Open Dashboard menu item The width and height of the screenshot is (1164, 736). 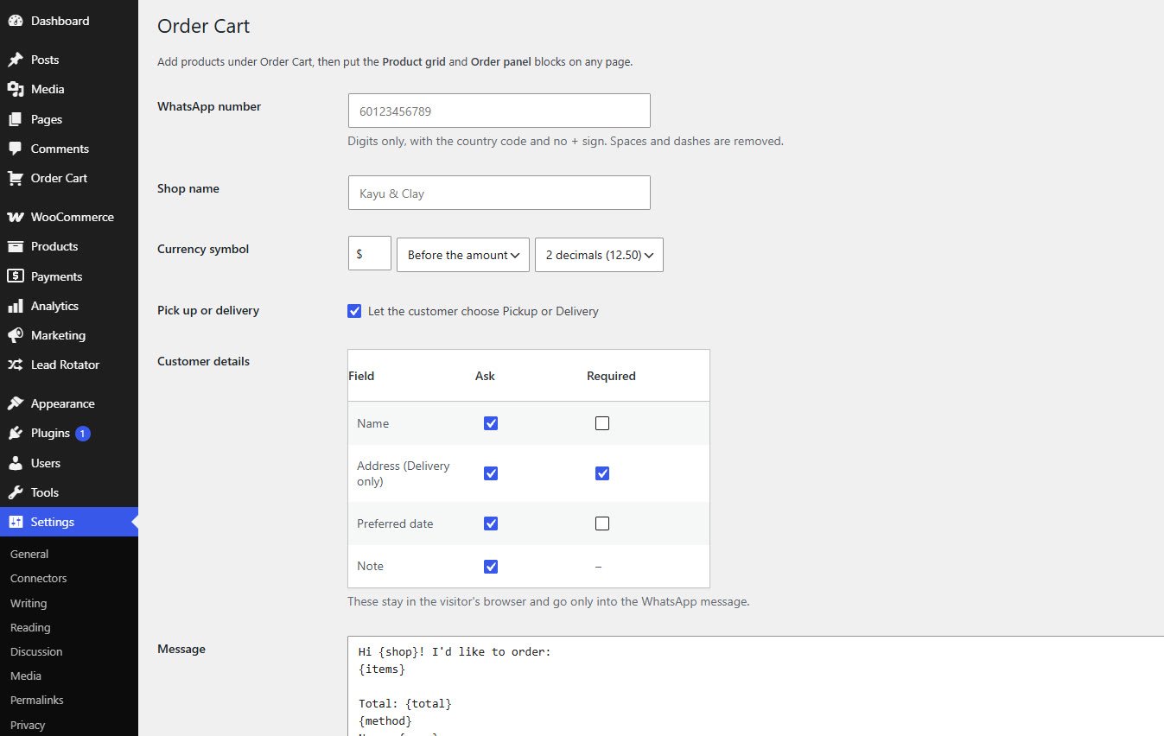pos(69,21)
